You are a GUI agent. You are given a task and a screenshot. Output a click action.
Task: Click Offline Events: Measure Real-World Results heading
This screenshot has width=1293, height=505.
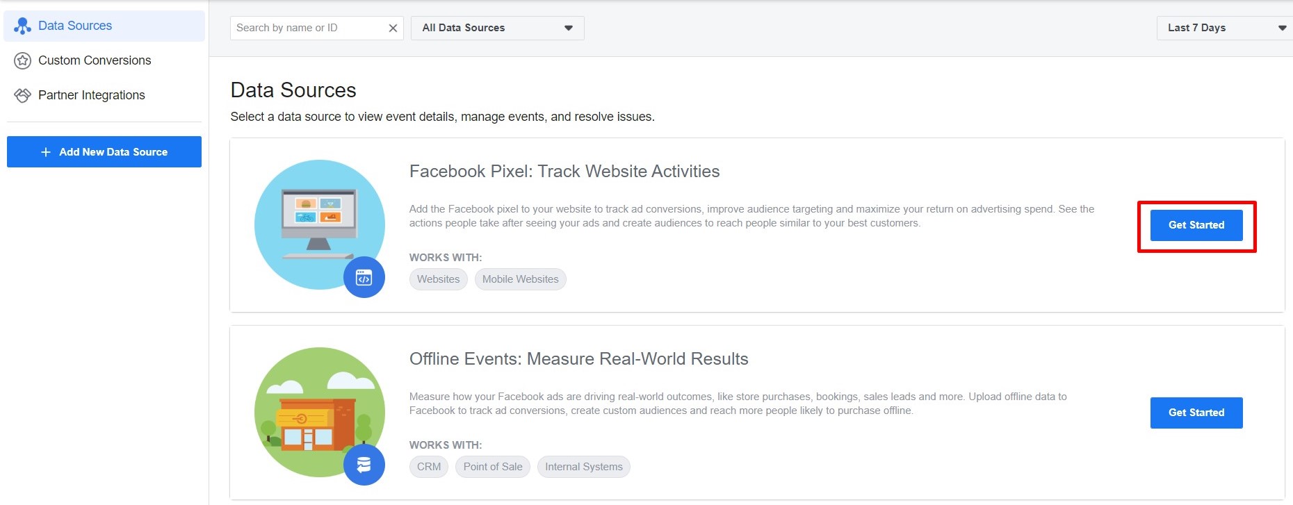(x=579, y=359)
